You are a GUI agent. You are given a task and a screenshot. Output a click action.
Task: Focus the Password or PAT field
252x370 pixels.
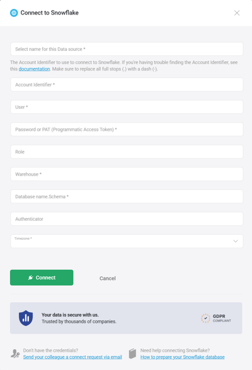coord(127,130)
